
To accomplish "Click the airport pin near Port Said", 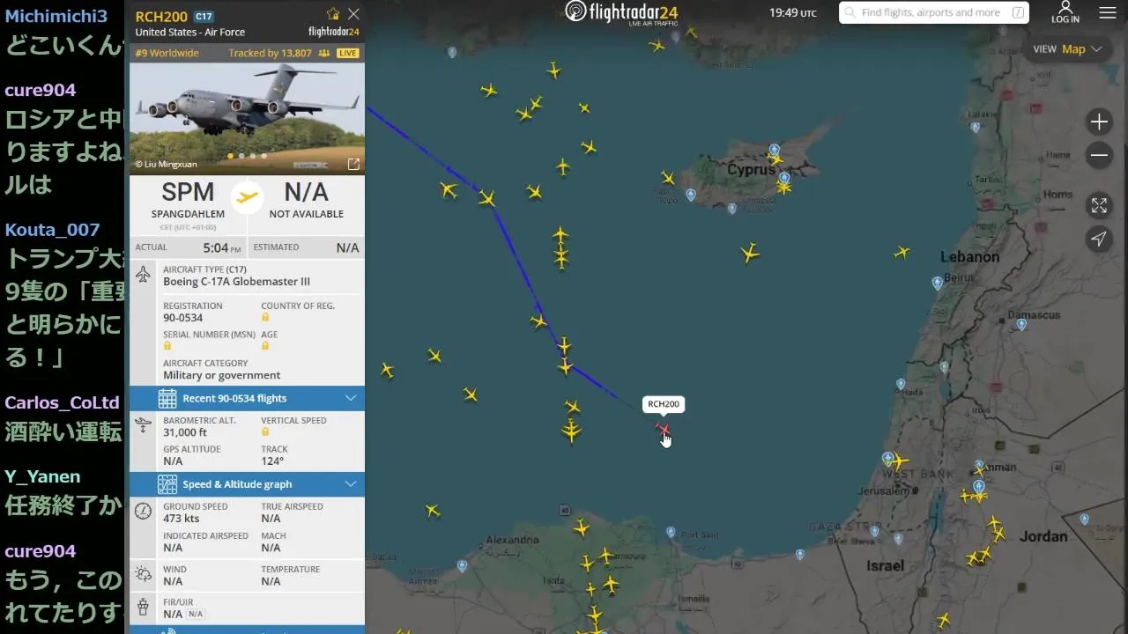I will 671,532.
